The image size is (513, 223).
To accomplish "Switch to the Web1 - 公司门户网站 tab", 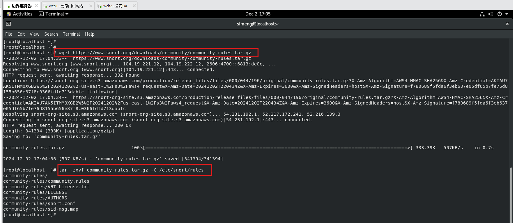I will tap(66, 6).
